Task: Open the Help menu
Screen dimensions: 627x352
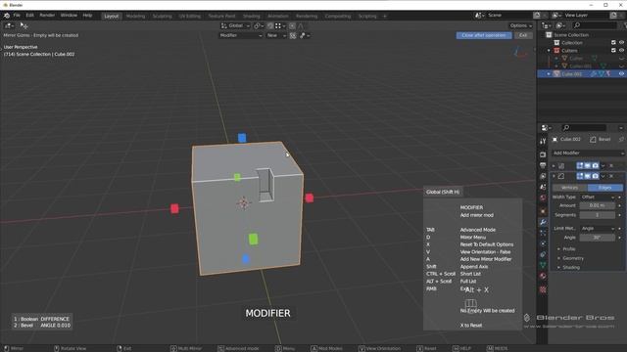Action: click(x=87, y=16)
